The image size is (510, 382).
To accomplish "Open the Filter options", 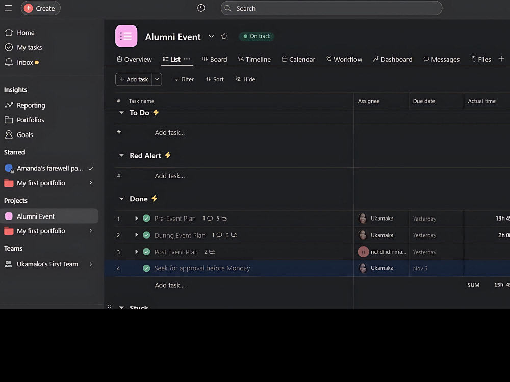I will pyautogui.click(x=184, y=79).
